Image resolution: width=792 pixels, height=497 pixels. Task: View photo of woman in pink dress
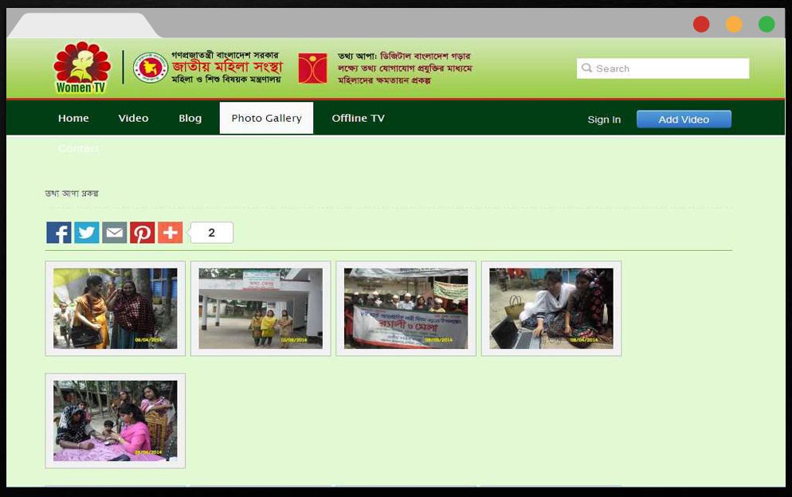(116, 421)
